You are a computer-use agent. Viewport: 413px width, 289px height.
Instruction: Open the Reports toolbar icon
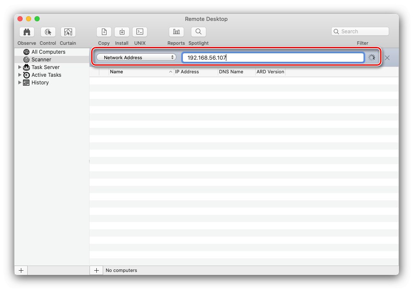(176, 32)
